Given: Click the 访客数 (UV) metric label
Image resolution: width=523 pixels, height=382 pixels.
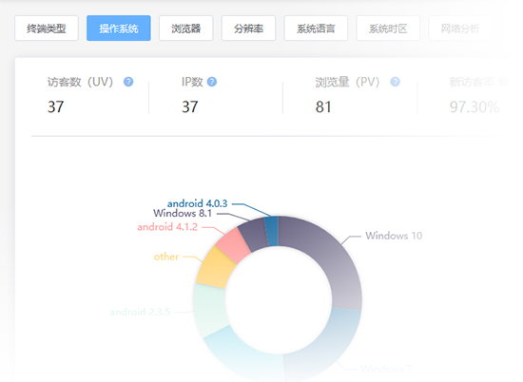Looking at the screenshot, I should (x=80, y=82).
